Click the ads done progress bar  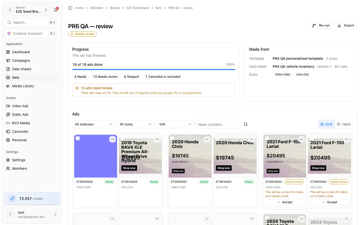154,69
